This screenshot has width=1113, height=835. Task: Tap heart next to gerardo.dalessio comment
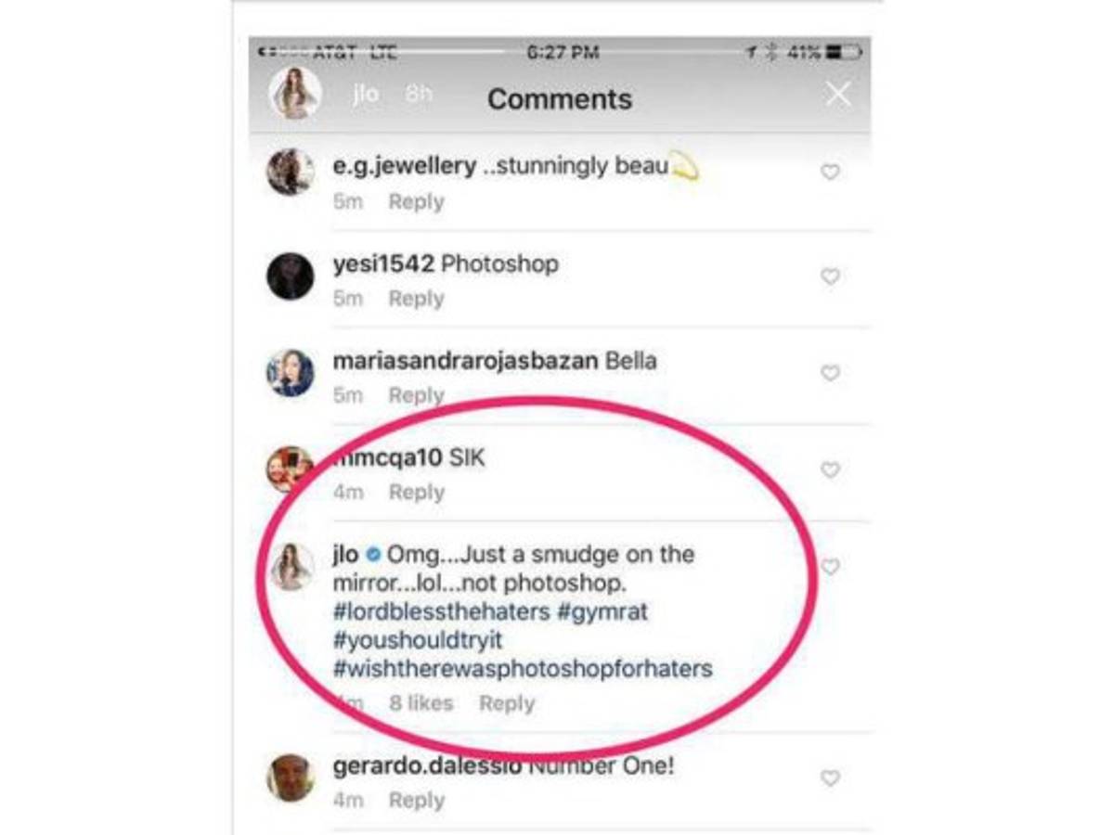click(830, 777)
